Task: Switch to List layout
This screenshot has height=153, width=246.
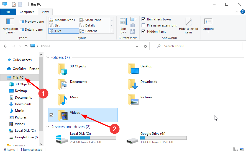Action: [x=54, y=25]
